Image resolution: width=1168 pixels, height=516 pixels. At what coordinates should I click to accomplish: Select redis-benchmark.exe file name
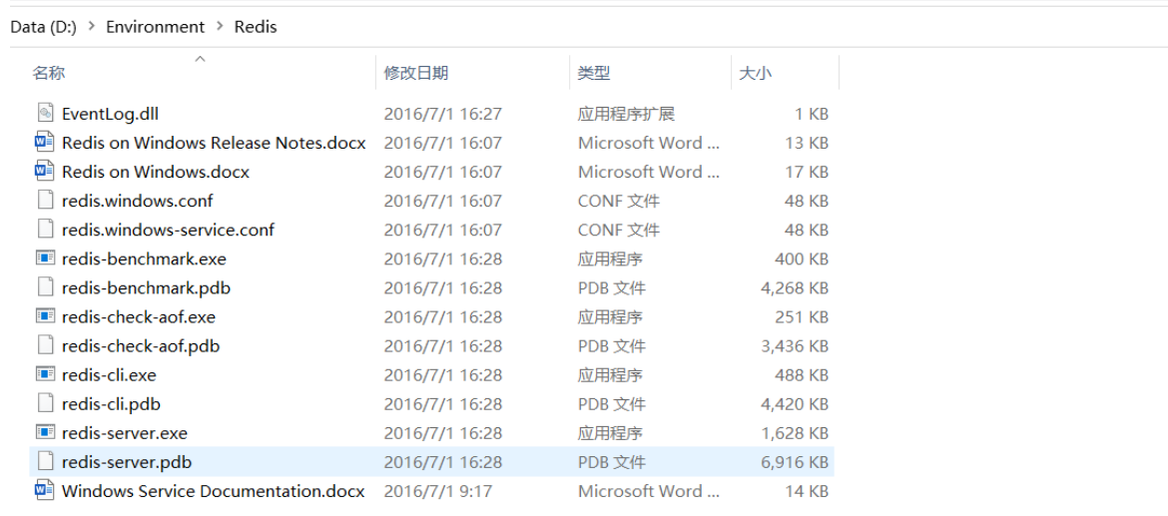click(x=144, y=259)
